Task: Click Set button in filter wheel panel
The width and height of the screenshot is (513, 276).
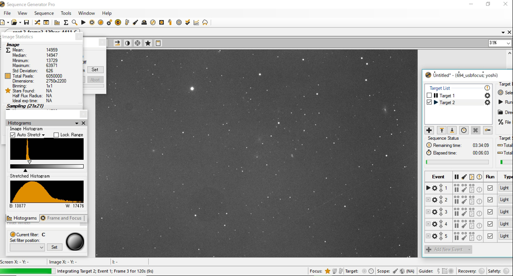Action: (54, 247)
